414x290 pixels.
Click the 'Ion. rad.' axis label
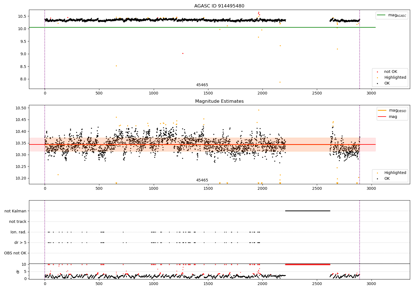(x=18, y=232)
